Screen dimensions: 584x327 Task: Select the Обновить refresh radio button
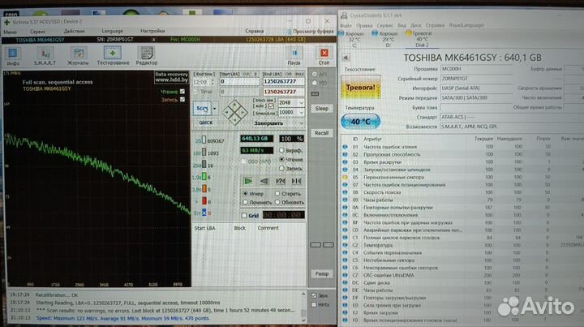(x=277, y=202)
